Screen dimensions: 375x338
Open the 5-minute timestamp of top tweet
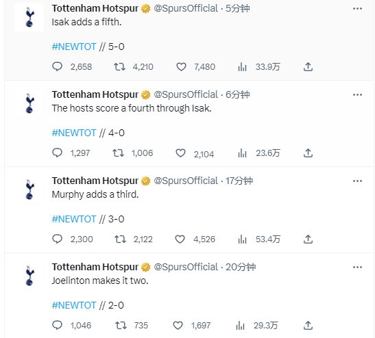[x=238, y=9]
